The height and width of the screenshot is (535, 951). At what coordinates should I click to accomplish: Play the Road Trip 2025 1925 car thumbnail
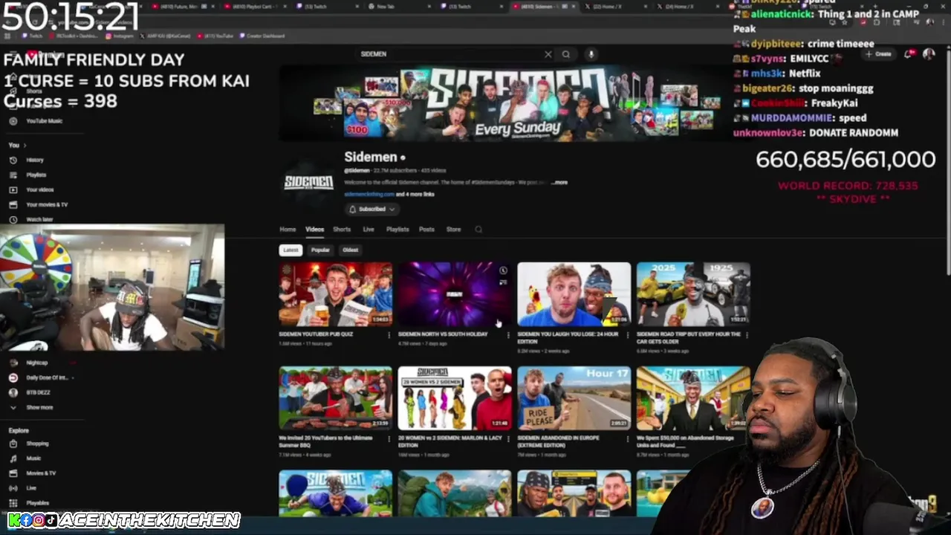click(693, 294)
